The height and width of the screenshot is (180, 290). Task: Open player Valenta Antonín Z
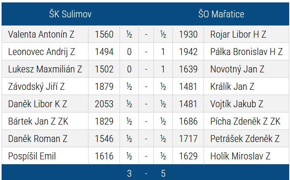coord(41,34)
